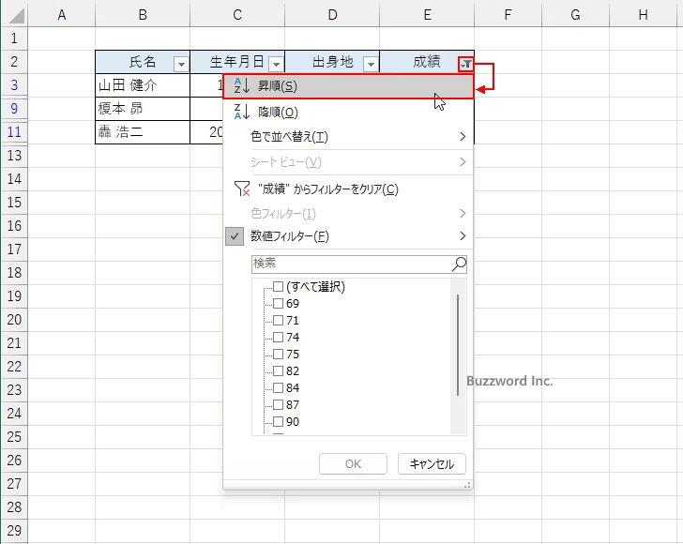Select column F header

508,15
